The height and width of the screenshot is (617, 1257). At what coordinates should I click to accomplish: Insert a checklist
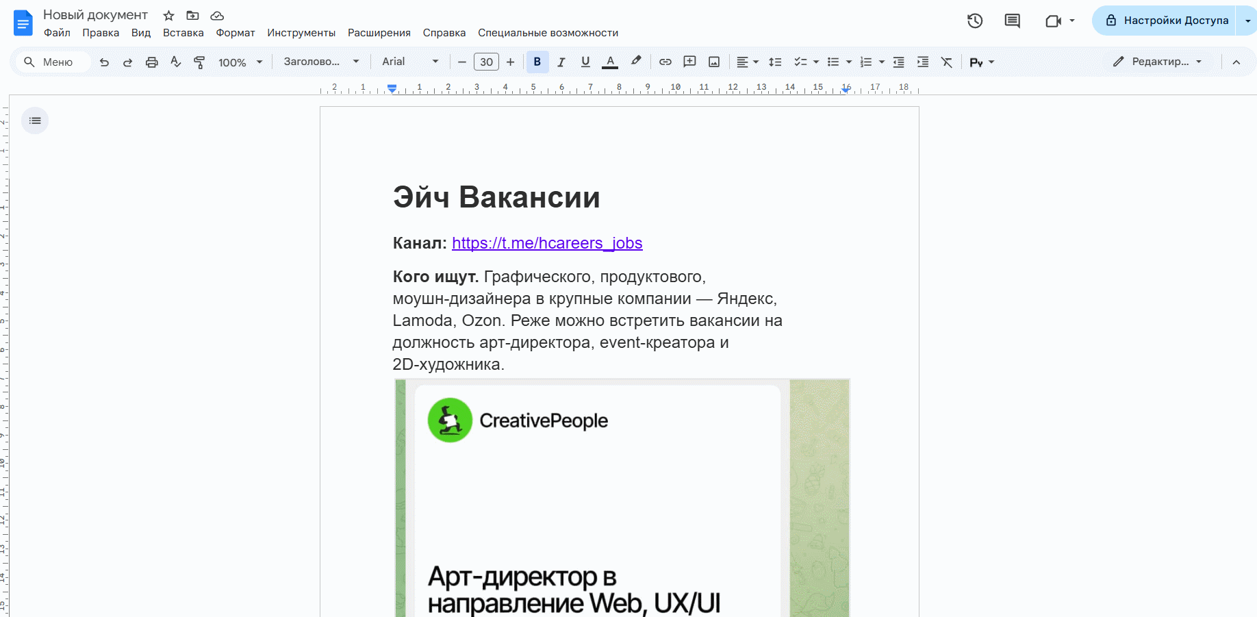click(800, 62)
